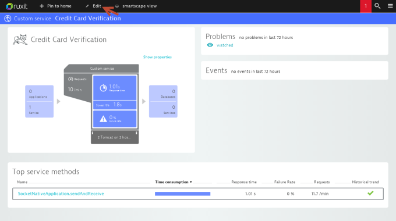Go to Custom service breadcrumb
396x221 pixels.
[x=33, y=19]
